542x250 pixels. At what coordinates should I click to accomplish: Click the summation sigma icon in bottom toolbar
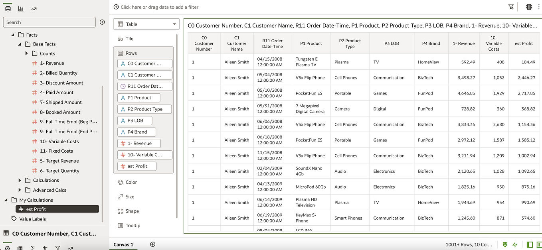pos(32,248)
